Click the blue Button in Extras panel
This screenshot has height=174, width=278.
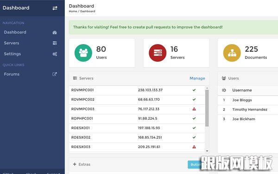pyautogui.click(x=195, y=165)
